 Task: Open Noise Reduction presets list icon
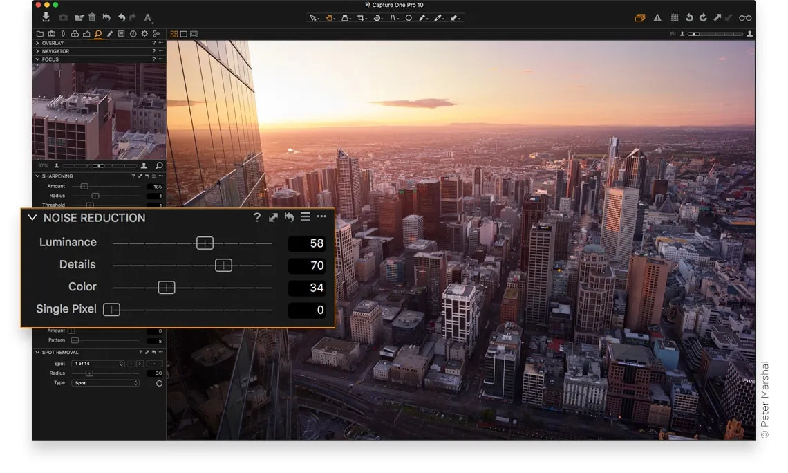point(305,218)
